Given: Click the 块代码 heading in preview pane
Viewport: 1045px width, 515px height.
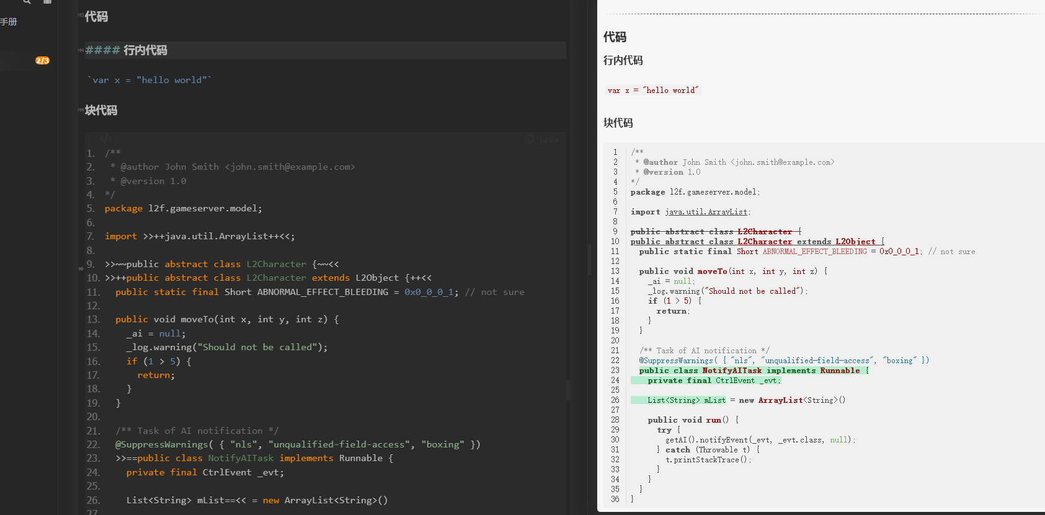Looking at the screenshot, I should [x=618, y=123].
